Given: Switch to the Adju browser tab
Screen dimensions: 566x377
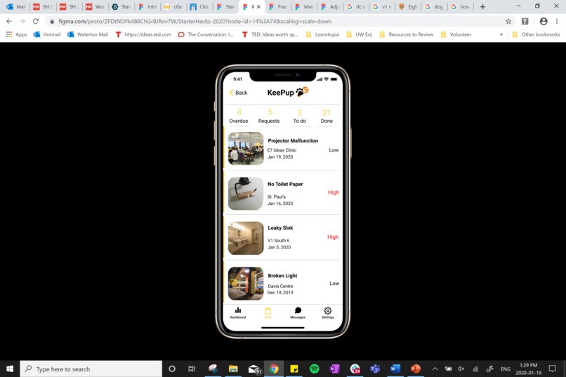Looking at the screenshot, I should point(330,6).
